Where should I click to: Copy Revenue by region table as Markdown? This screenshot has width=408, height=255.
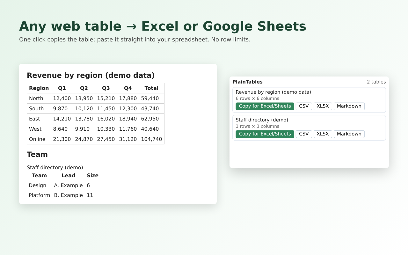tap(349, 106)
